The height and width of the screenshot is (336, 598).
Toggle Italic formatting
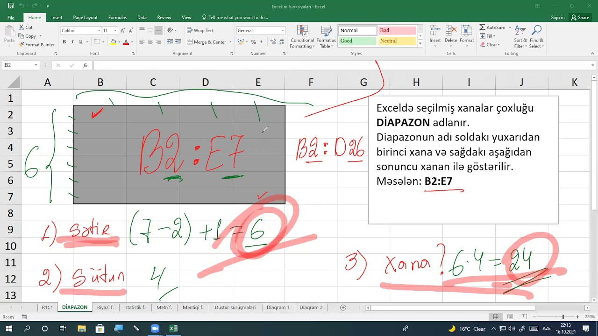(72, 42)
